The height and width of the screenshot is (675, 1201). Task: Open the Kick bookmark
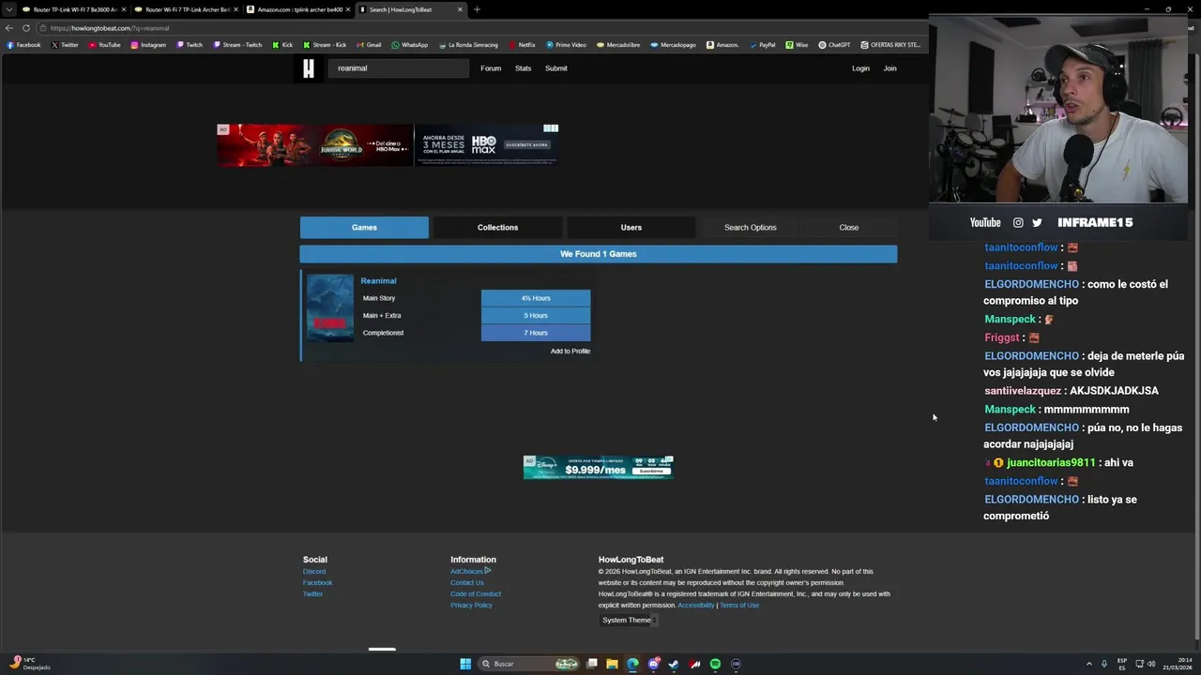click(x=282, y=45)
